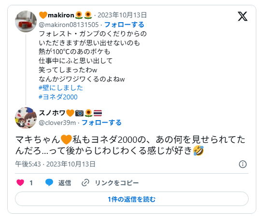Click the pink heart like icon
This screenshot has width=265, height=220.
(x=20, y=183)
